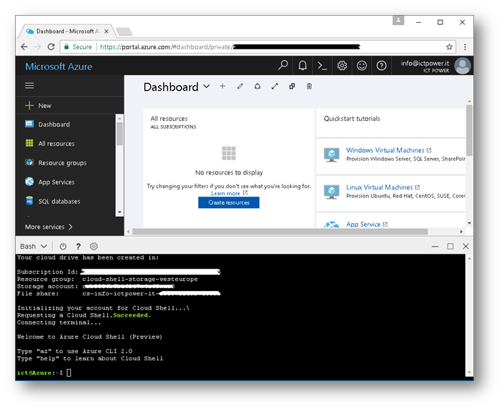Click the dashboard vertical scrollbar down arrow

click(x=469, y=223)
